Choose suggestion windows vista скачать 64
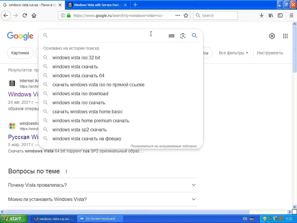The image size is (297, 223). (121, 76)
